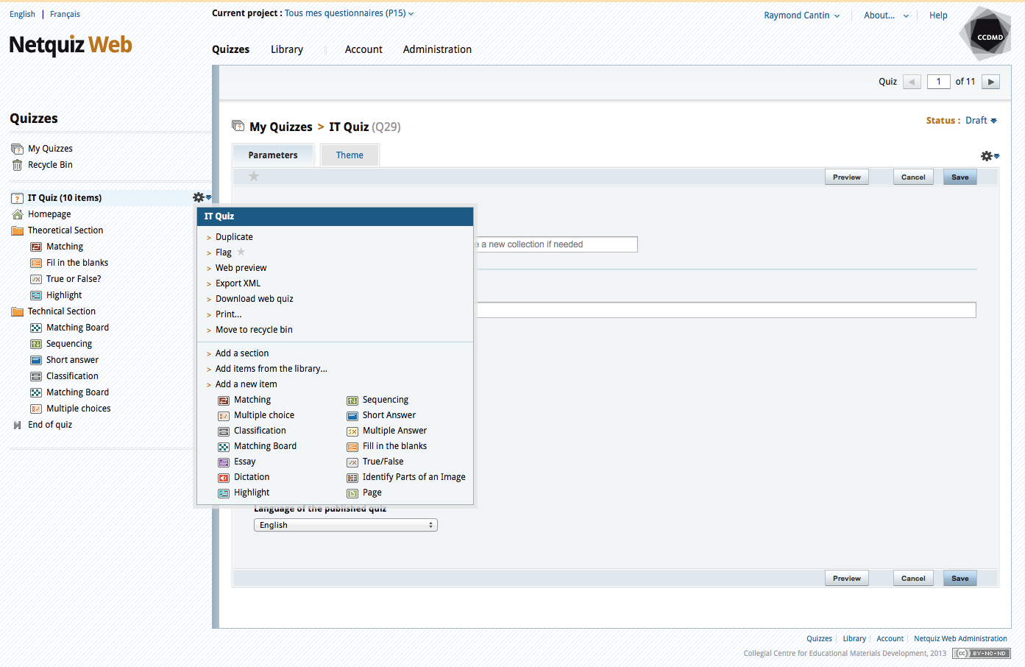Click the quiz number input field
Viewport: 1025px width, 667px height.
coord(939,82)
